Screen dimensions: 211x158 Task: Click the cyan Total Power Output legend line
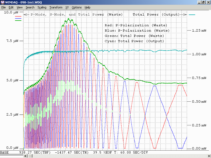coord(192,15)
